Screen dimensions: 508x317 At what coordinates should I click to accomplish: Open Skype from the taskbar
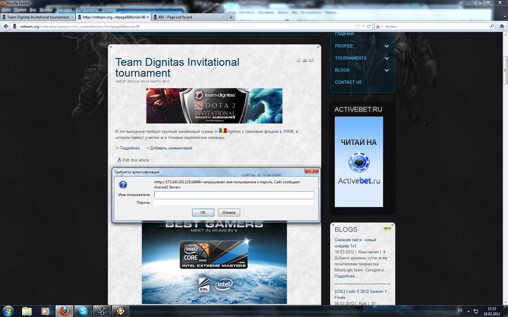point(83,311)
